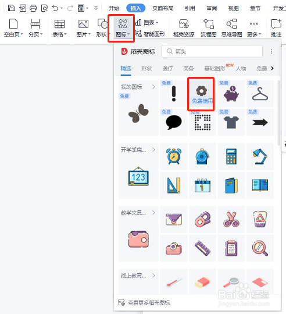
Task: Select the 商务 category tab
Action: [x=188, y=69]
